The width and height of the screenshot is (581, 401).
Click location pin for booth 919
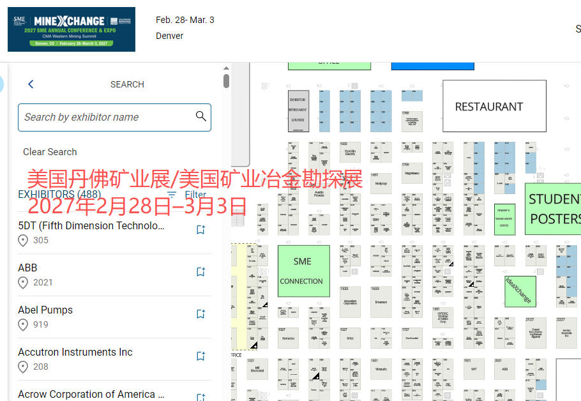pos(23,325)
